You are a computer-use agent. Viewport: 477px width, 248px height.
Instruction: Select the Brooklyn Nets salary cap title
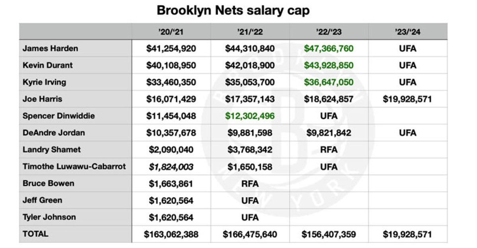233,10
